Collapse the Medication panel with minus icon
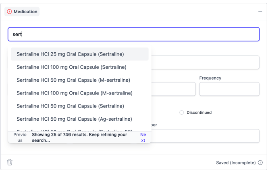The image size is (270, 173). [260, 12]
